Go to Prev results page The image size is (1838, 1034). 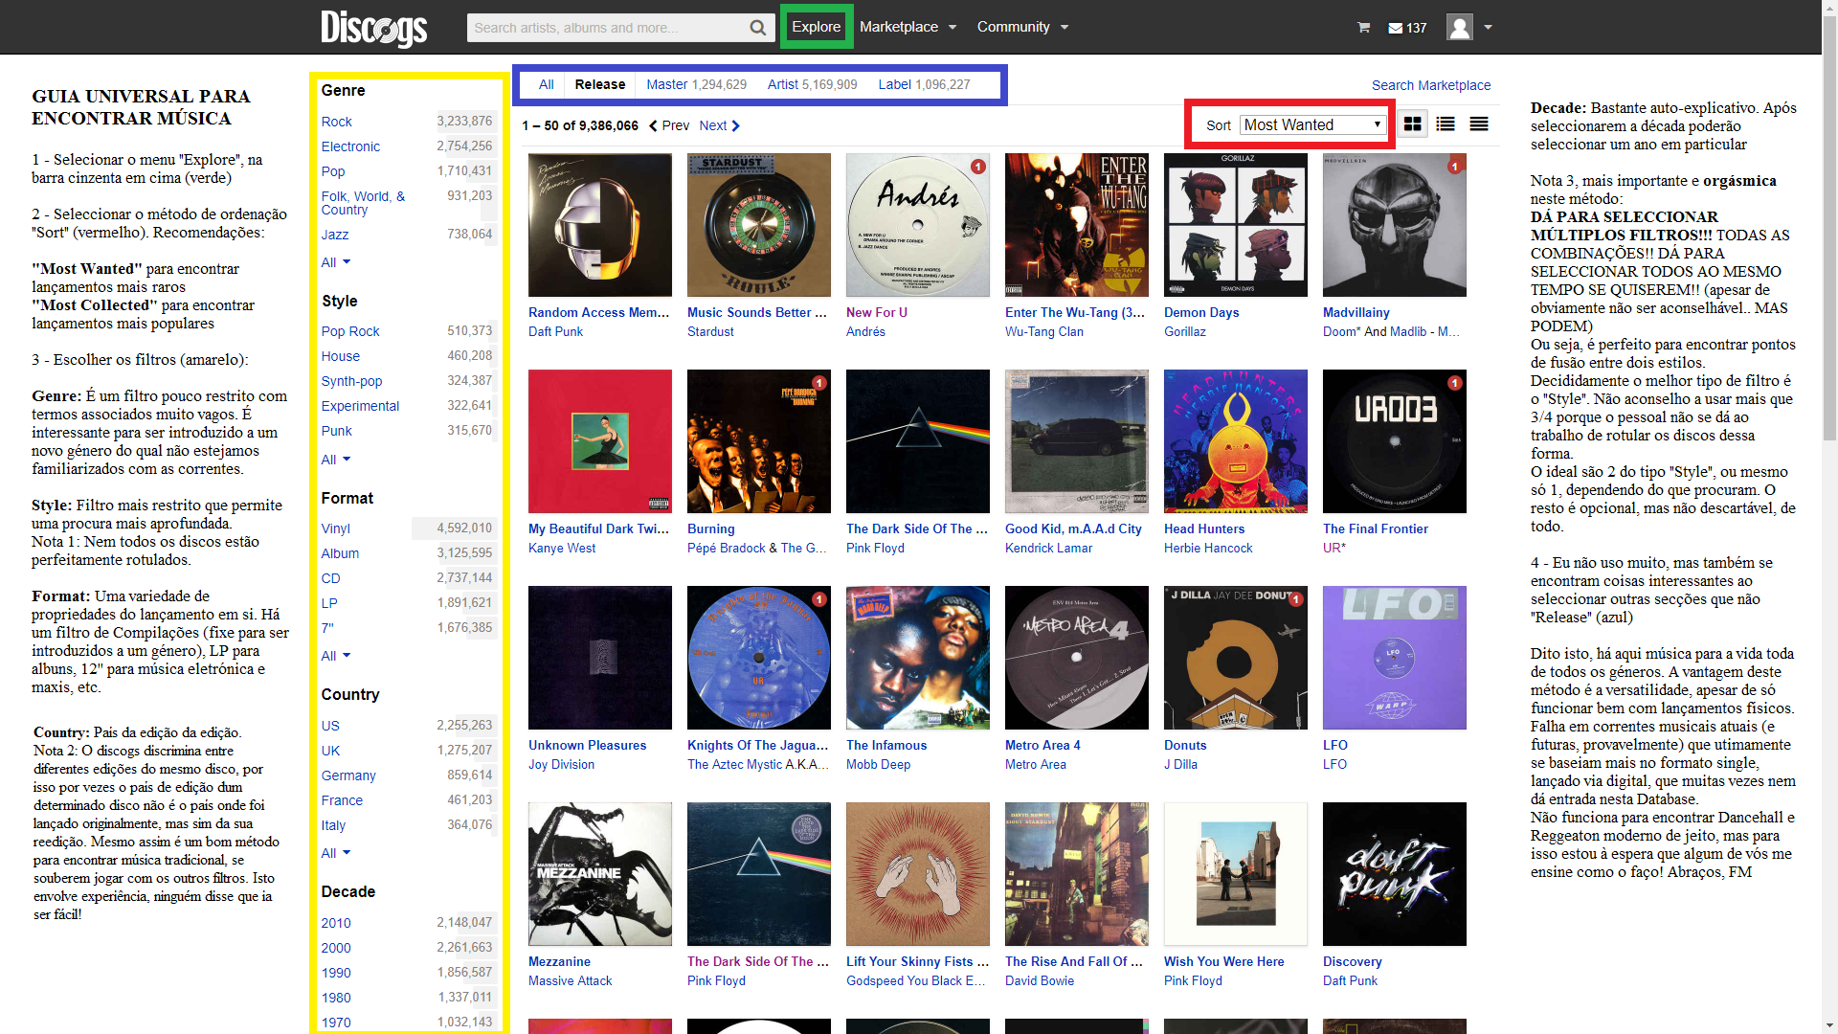[x=669, y=125]
